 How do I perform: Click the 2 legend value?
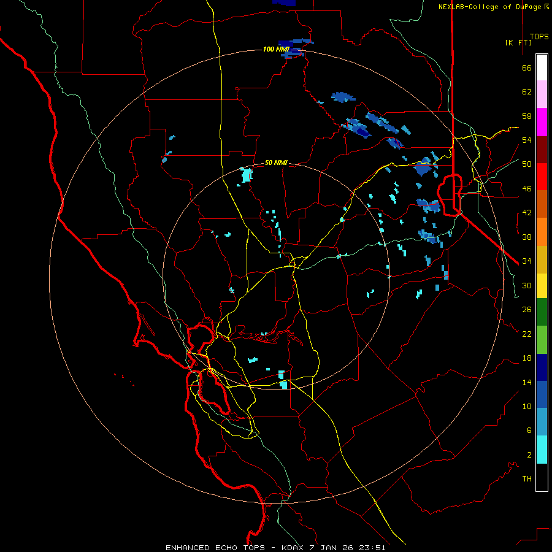(529, 455)
